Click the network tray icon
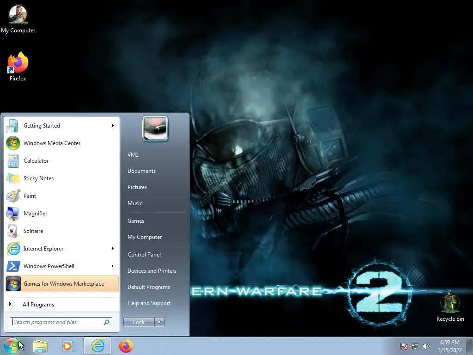Viewport: 473px width, 355px height. point(415,346)
